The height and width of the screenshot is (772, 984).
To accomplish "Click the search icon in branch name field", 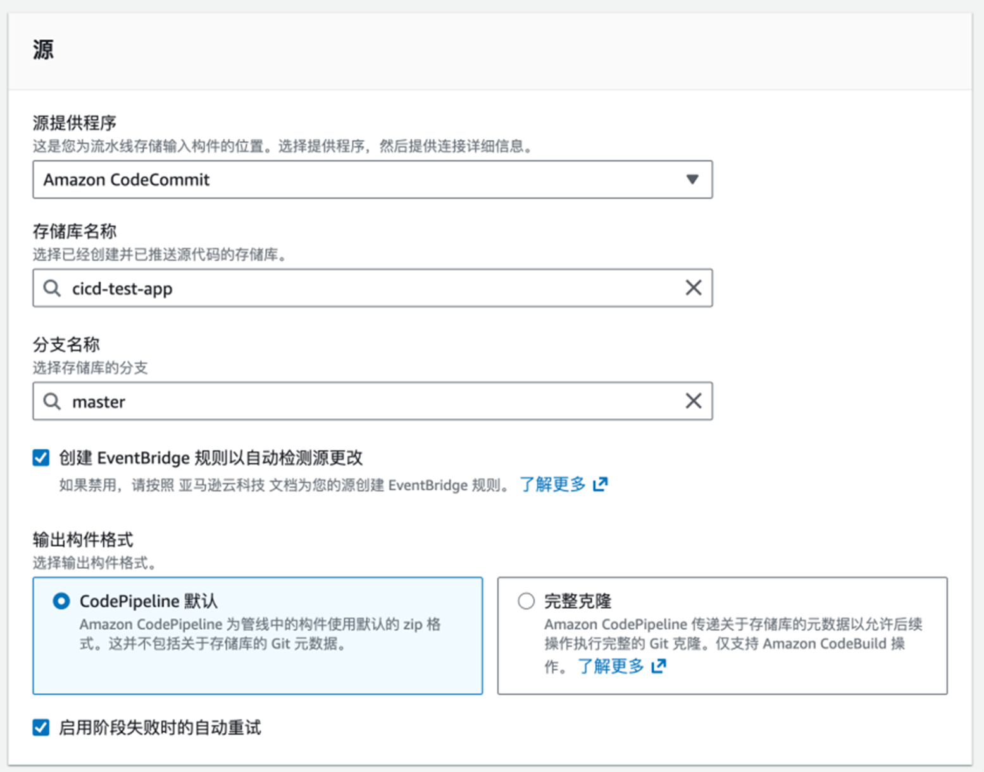I will coord(52,401).
